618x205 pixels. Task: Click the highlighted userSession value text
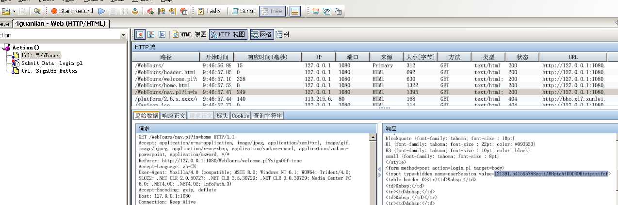pyautogui.click(x=551, y=173)
